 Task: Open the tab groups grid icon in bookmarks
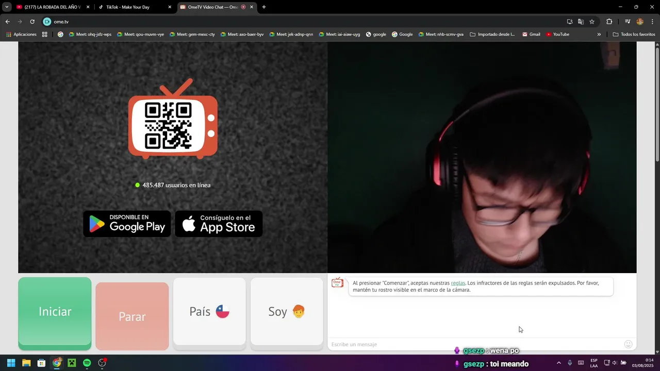(45, 35)
